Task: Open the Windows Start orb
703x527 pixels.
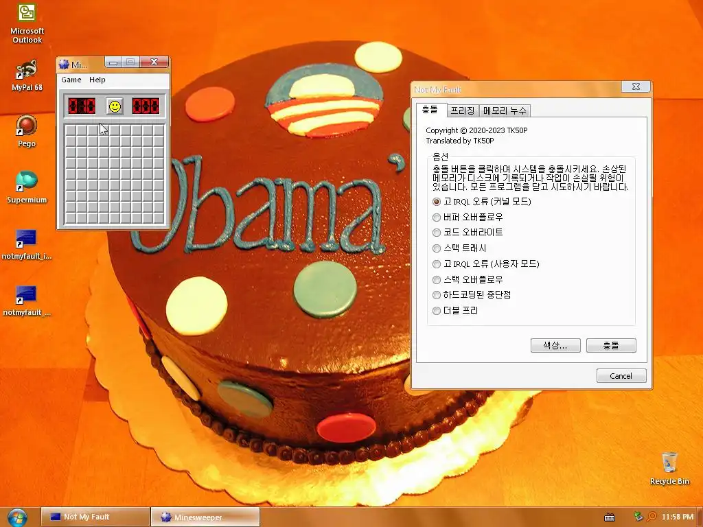Action: point(17,517)
